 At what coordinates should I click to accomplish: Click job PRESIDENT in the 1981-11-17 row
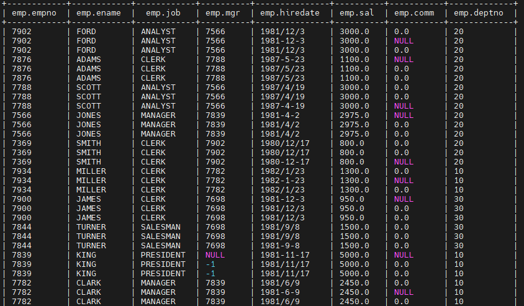[163, 255]
